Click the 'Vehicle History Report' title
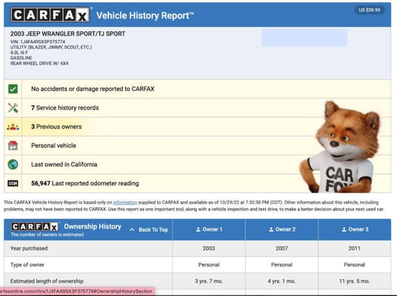The width and height of the screenshot is (397, 296). [x=145, y=16]
